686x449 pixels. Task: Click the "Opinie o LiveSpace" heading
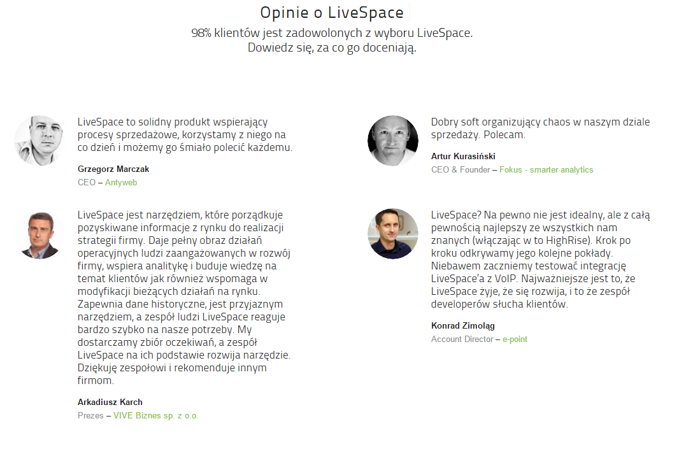332,13
